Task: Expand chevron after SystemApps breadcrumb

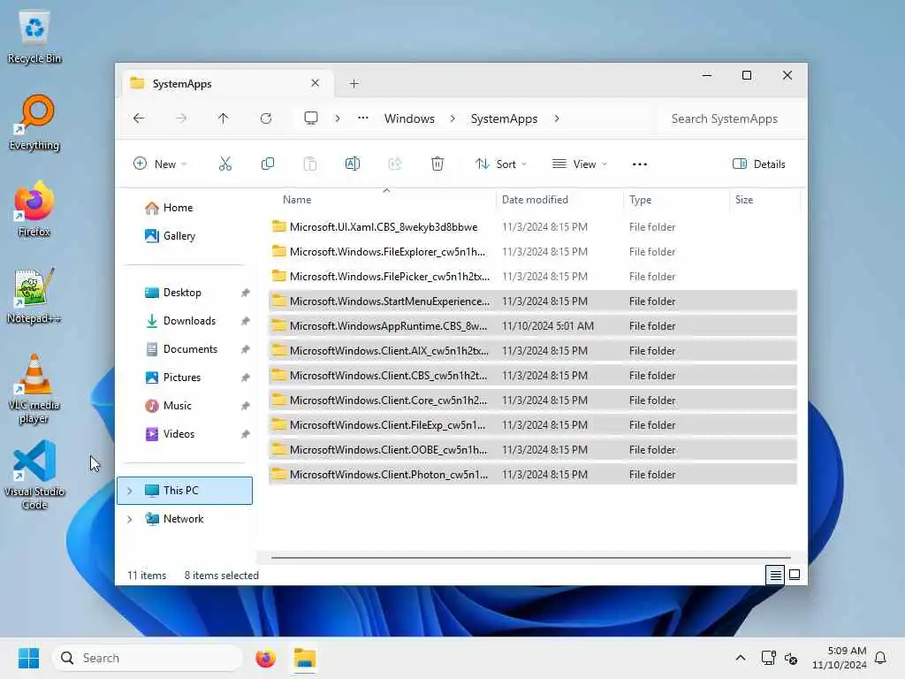Action: click(557, 118)
